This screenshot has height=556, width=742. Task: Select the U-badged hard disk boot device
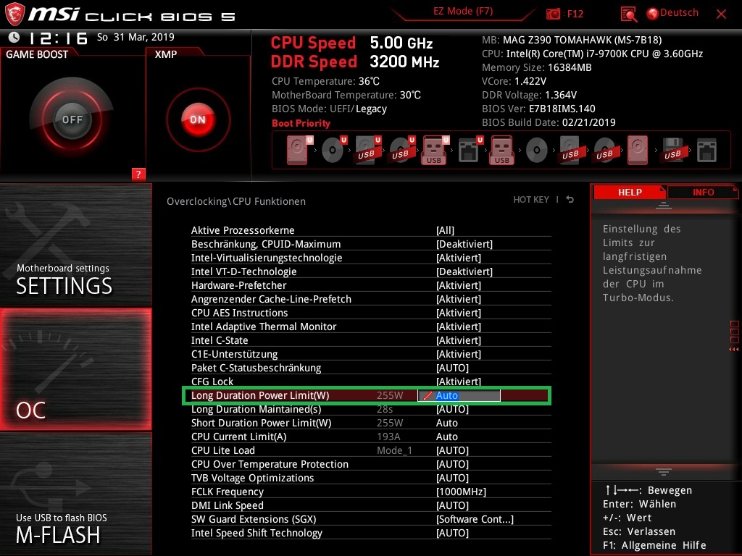299,150
